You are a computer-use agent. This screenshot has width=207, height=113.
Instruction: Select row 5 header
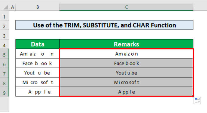[x=4, y=55]
